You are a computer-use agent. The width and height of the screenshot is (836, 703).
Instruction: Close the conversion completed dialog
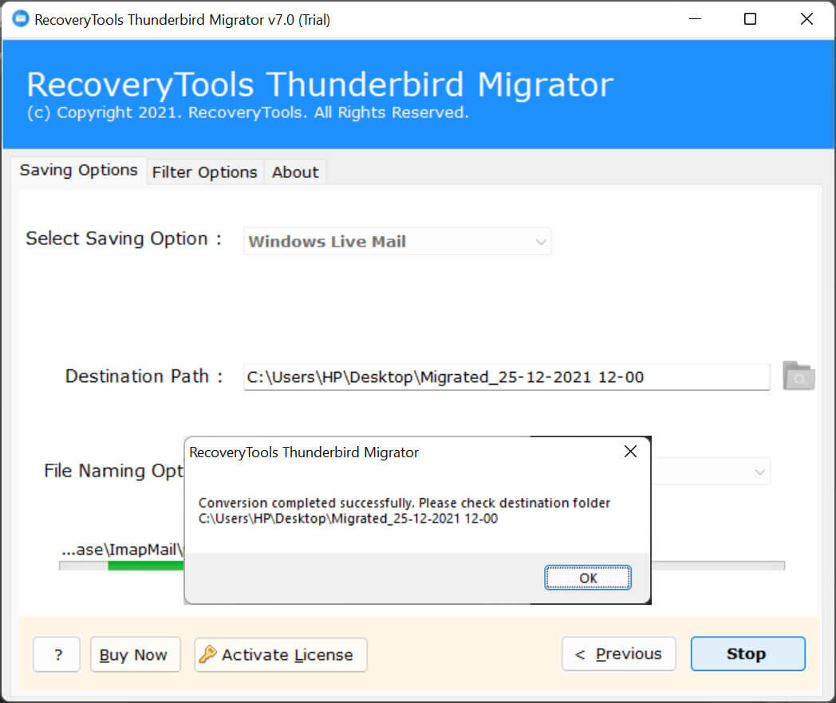(x=630, y=452)
